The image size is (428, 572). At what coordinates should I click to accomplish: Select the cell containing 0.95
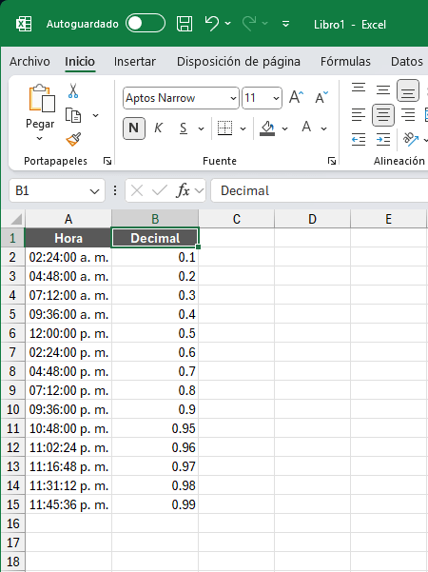(x=155, y=428)
